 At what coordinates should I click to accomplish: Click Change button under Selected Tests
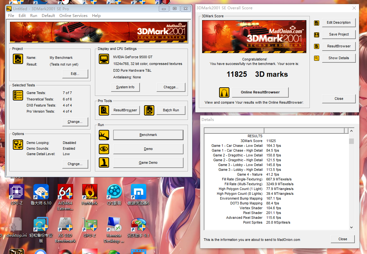tap(75, 122)
